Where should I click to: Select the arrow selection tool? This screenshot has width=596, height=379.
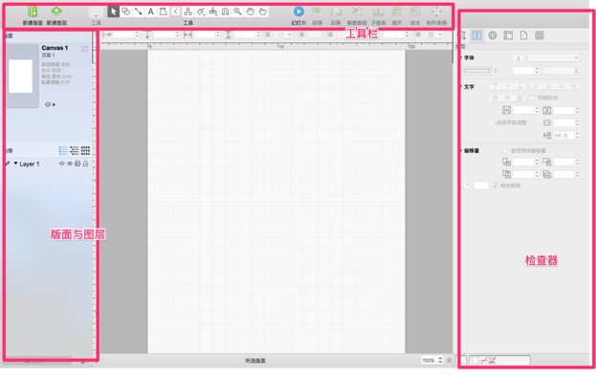tap(113, 11)
